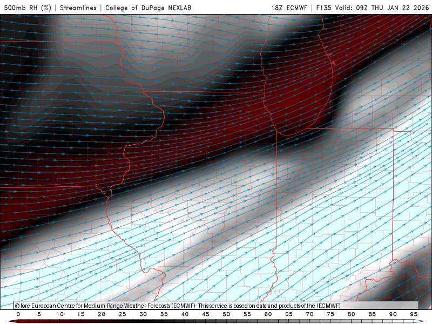This screenshot has height=324, width=432.
Task: Click the colorbar label '30'
Action: click(x=143, y=314)
